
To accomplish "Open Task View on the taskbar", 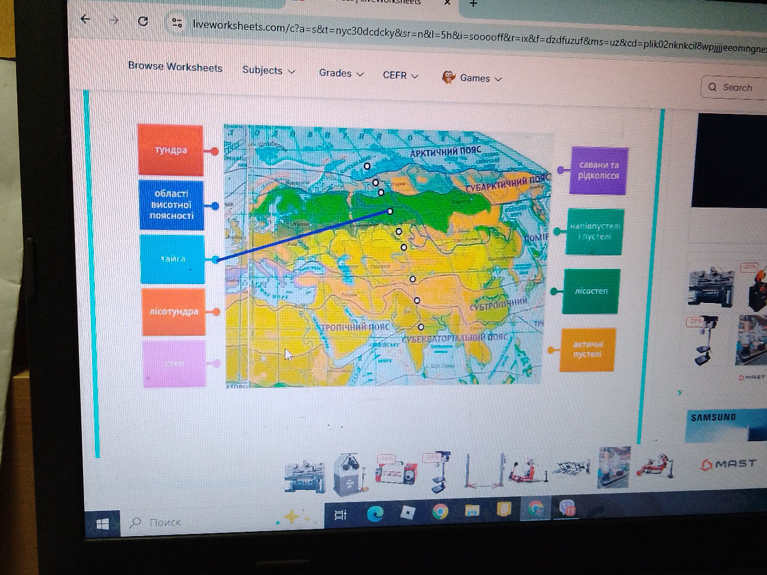I will (x=341, y=515).
